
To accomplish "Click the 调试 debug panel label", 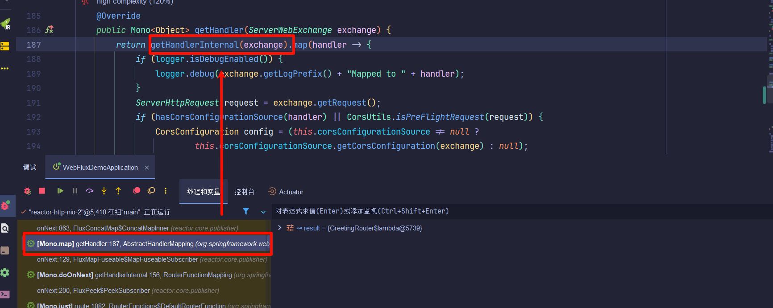I will pos(30,167).
